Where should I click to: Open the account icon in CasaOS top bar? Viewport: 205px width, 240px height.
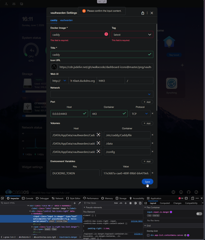[x=6, y=4]
